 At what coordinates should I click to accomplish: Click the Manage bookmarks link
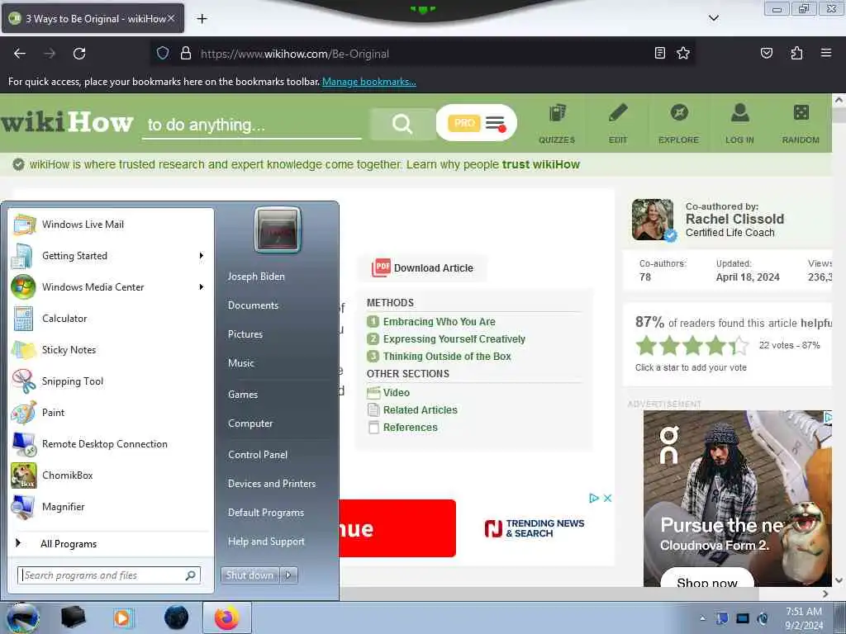coord(369,82)
